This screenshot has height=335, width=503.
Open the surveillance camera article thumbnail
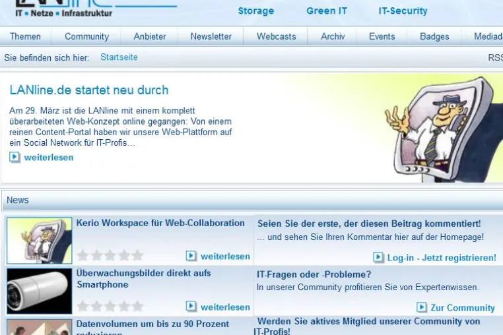coord(40,291)
